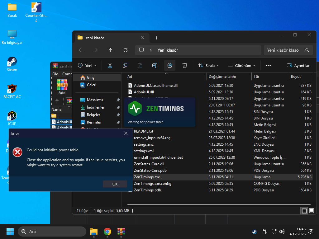Select Giriş in the navigation pane
The width and height of the screenshot is (319, 239).
point(97,77)
